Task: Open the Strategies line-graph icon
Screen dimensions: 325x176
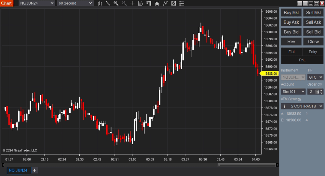Action: click(x=166, y=3)
